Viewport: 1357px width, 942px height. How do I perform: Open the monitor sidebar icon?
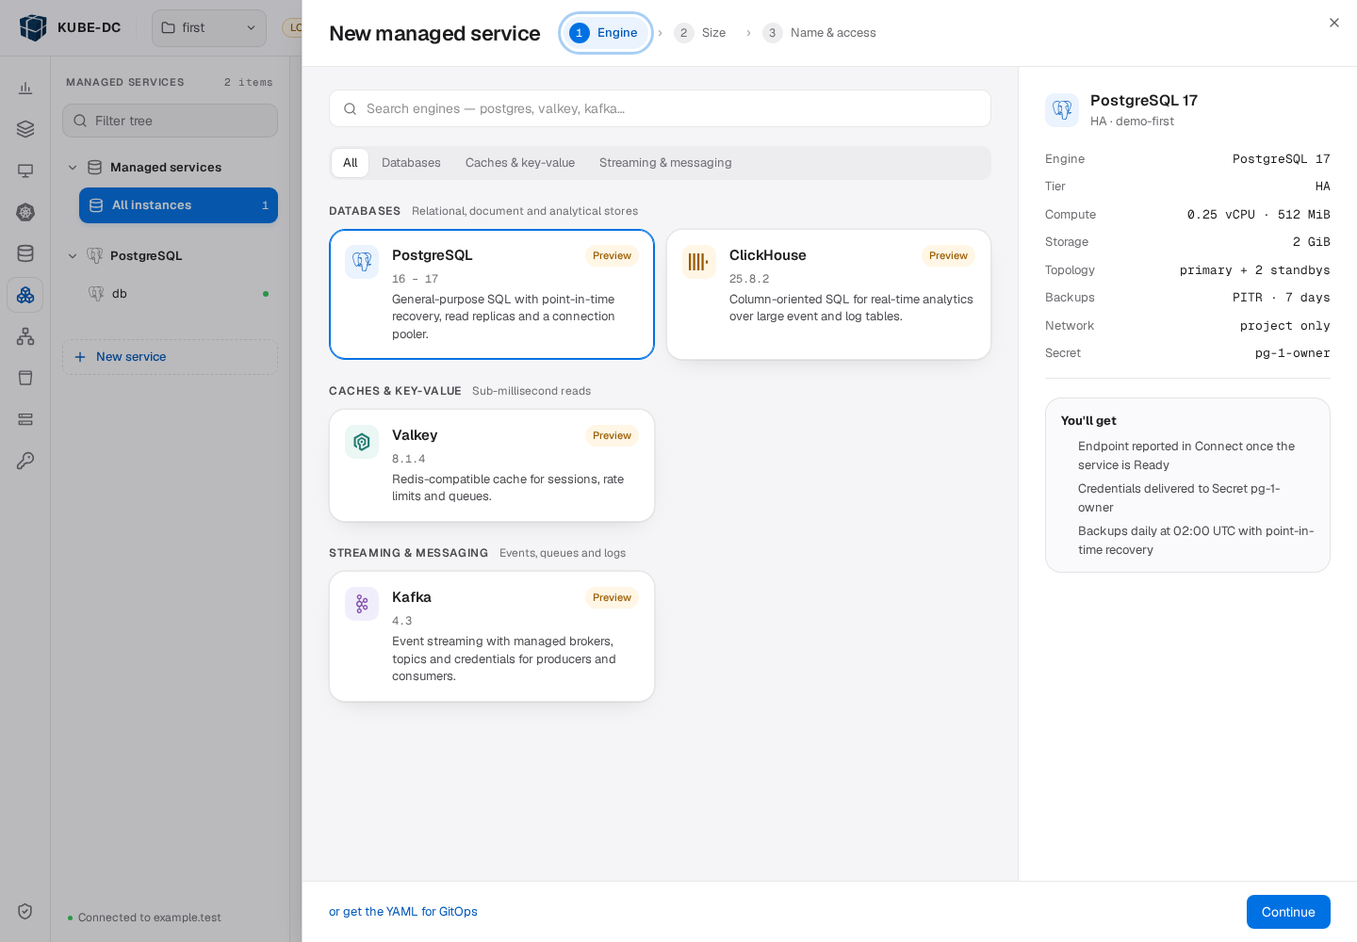tap(25, 171)
